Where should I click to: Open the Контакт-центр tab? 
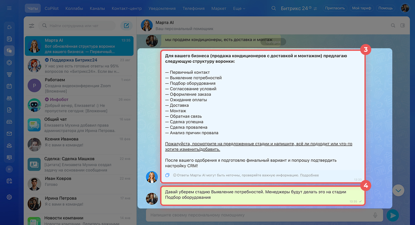(x=126, y=8)
